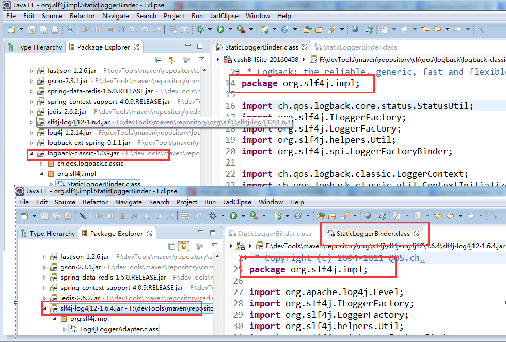Click Save icon in upper Eclipse toolbar
This screenshot has height=342, width=506.
tap(31, 29)
